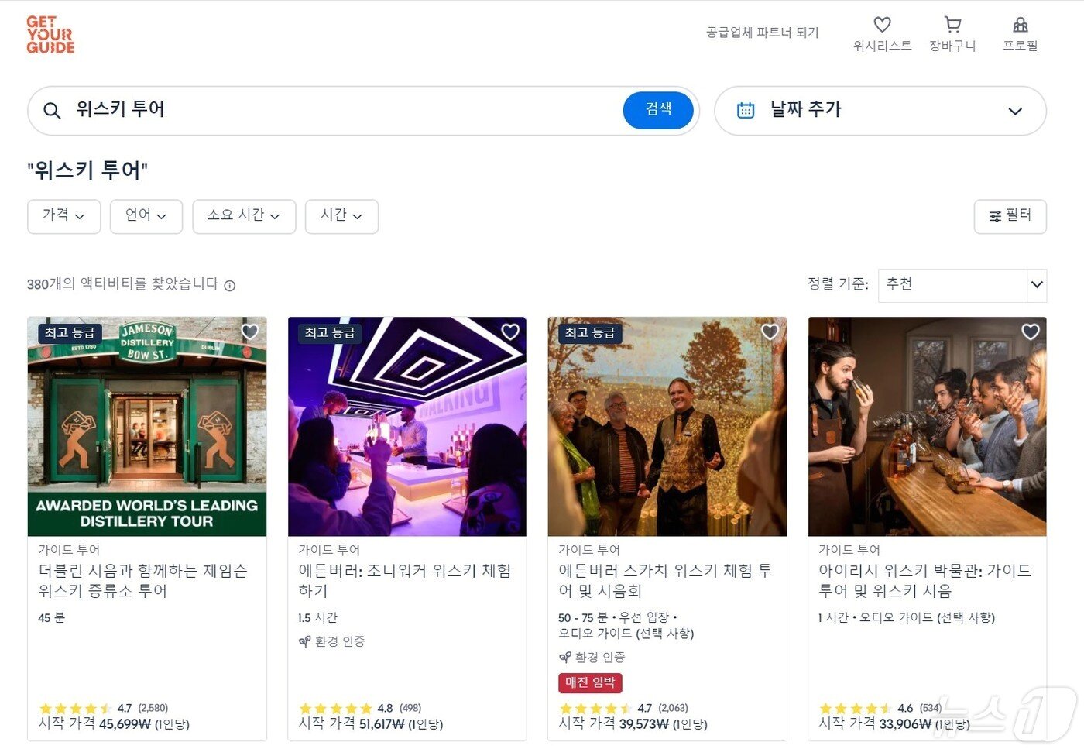Click the GetYourGuide logo
The image size is (1084, 749).
pyautogui.click(x=50, y=34)
